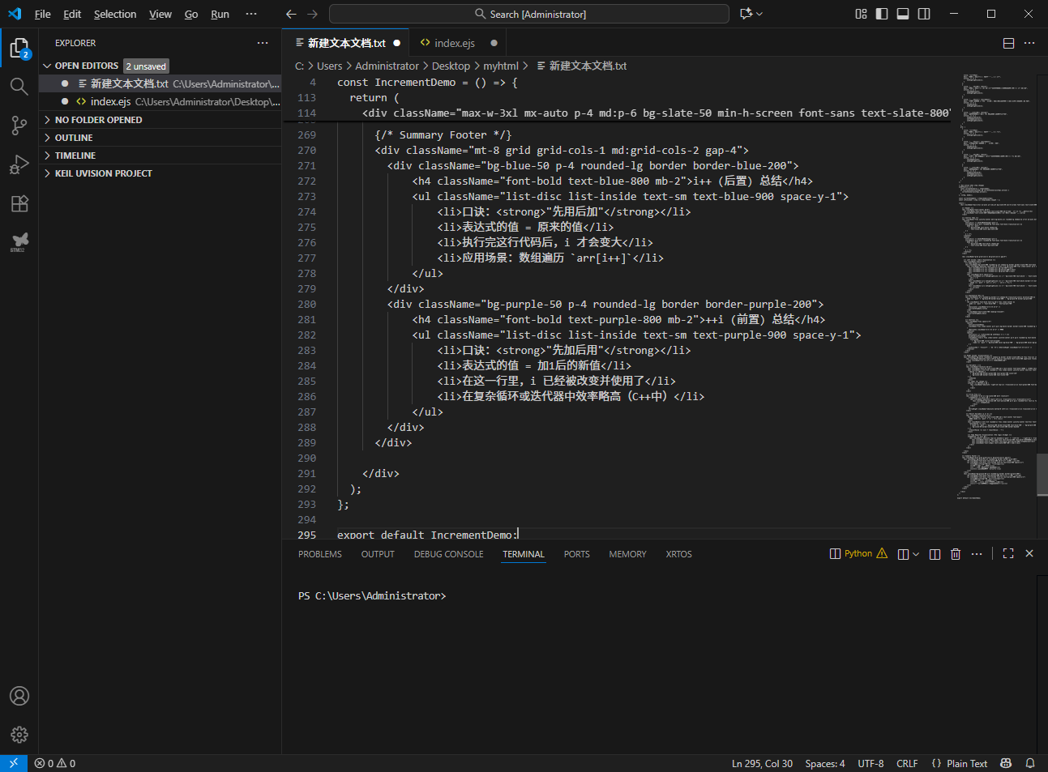Screen dimensions: 1048x772
Task: Open the Manage gear icon
Action: [19, 735]
